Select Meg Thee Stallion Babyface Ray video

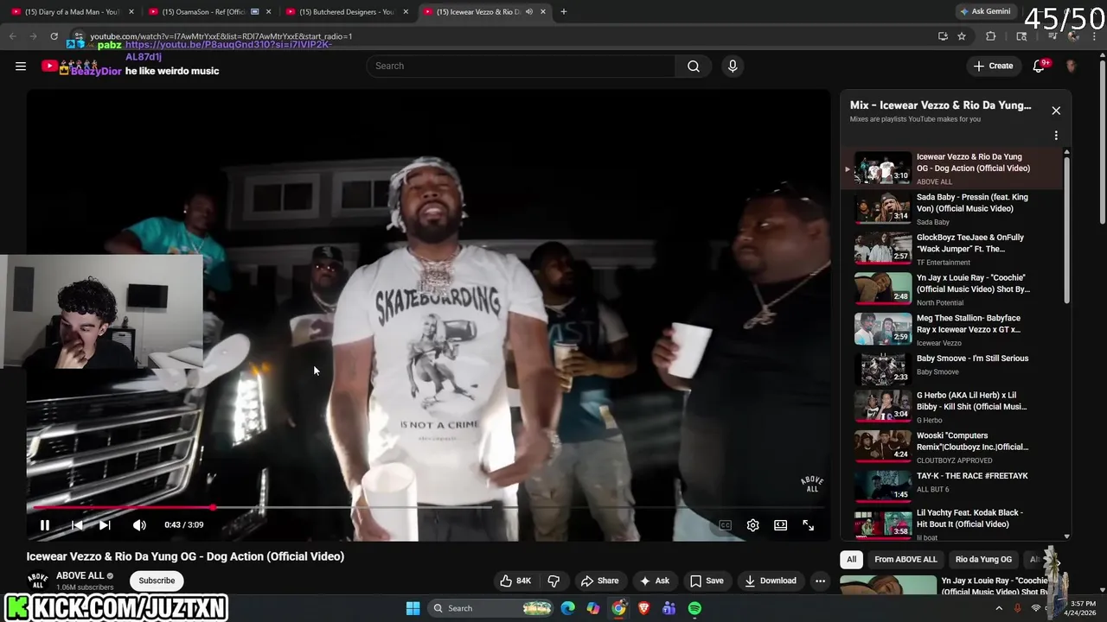[951, 330]
